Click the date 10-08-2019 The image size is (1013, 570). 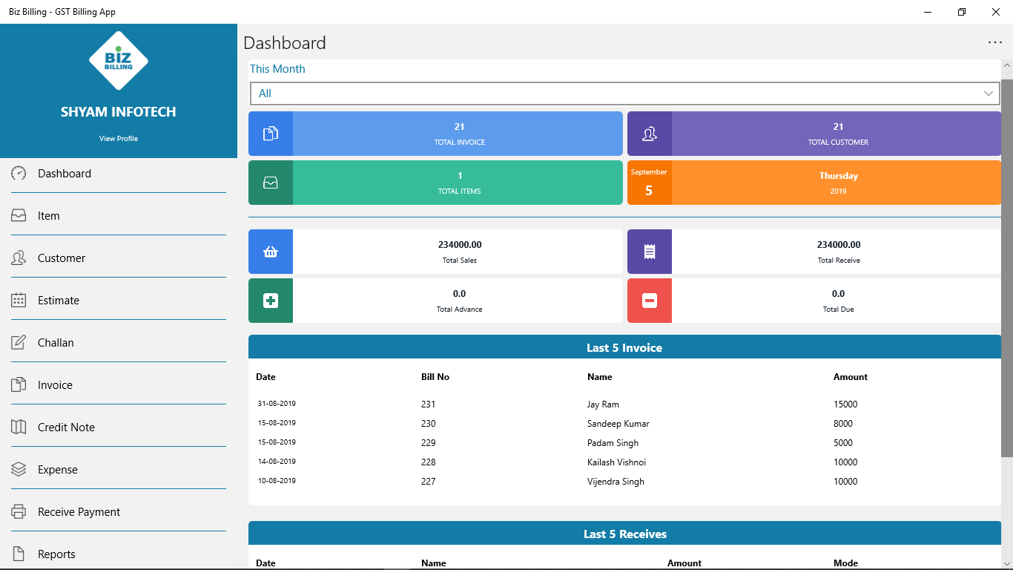[277, 481]
